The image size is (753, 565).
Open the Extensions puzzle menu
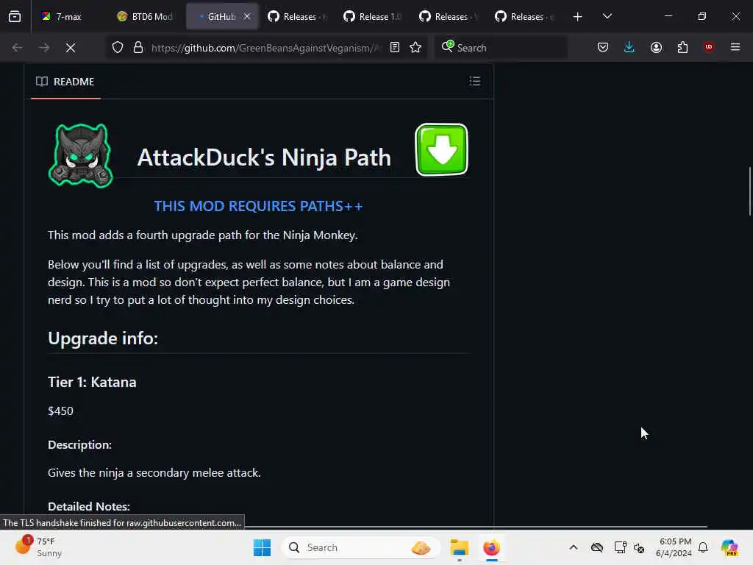682,48
